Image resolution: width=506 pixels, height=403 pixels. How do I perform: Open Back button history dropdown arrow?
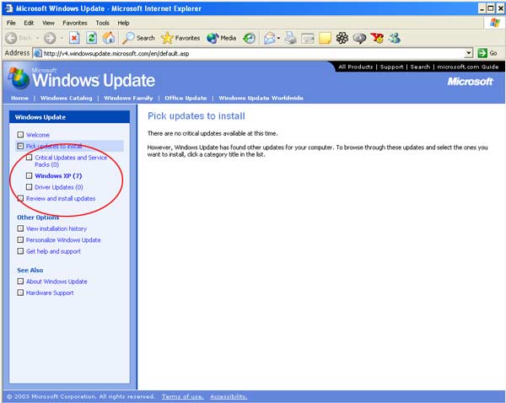point(37,38)
